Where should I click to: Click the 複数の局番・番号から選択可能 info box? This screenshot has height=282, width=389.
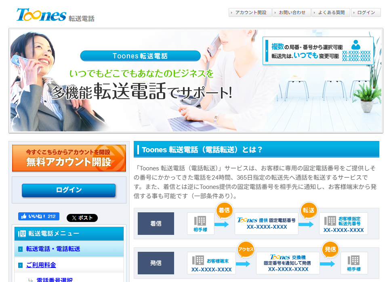pyautogui.click(x=318, y=51)
